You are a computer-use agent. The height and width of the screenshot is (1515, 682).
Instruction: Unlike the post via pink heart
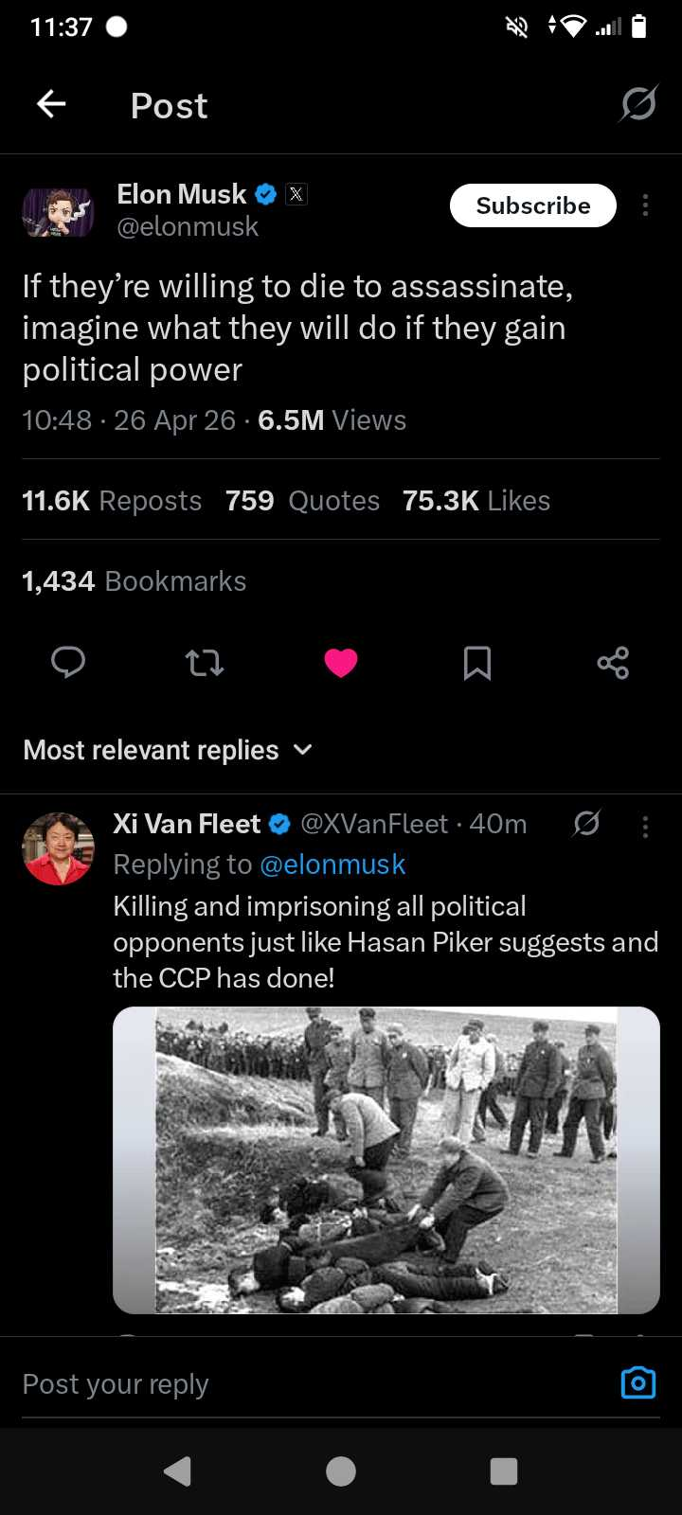coord(341,662)
